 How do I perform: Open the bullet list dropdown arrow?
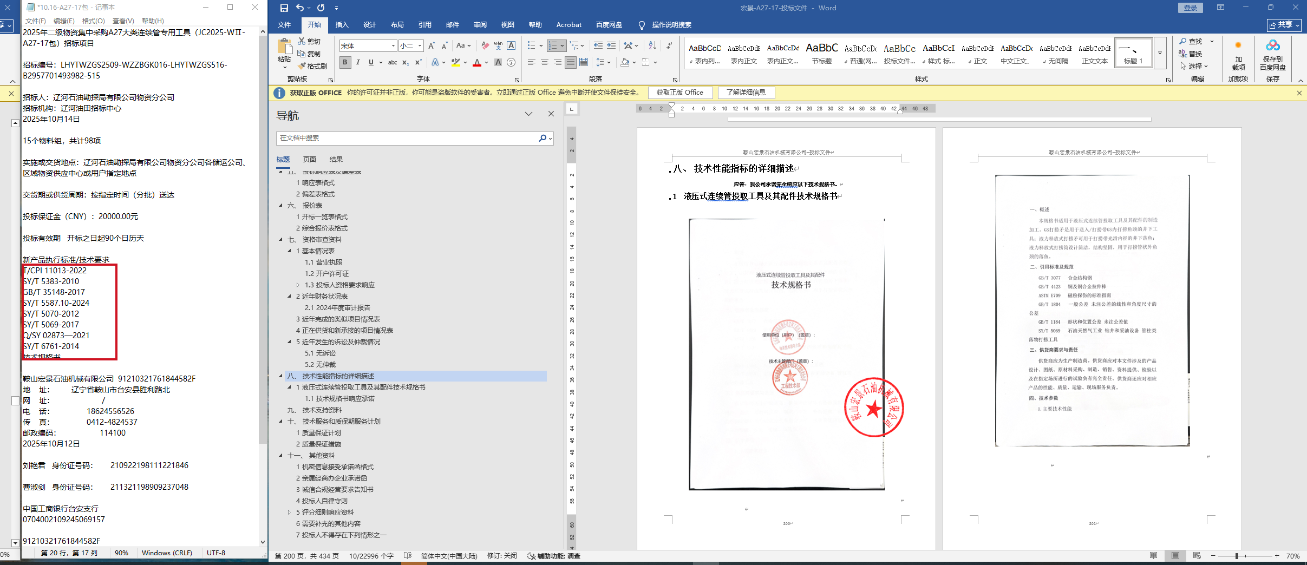click(x=540, y=46)
